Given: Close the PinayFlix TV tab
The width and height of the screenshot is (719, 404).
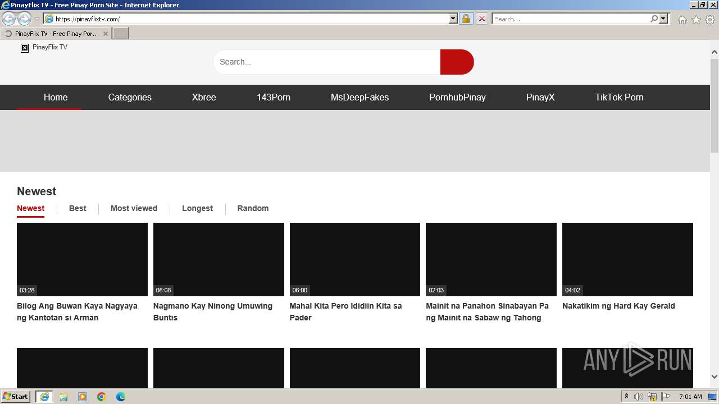Looking at the screenshot, I should [106, 34].
